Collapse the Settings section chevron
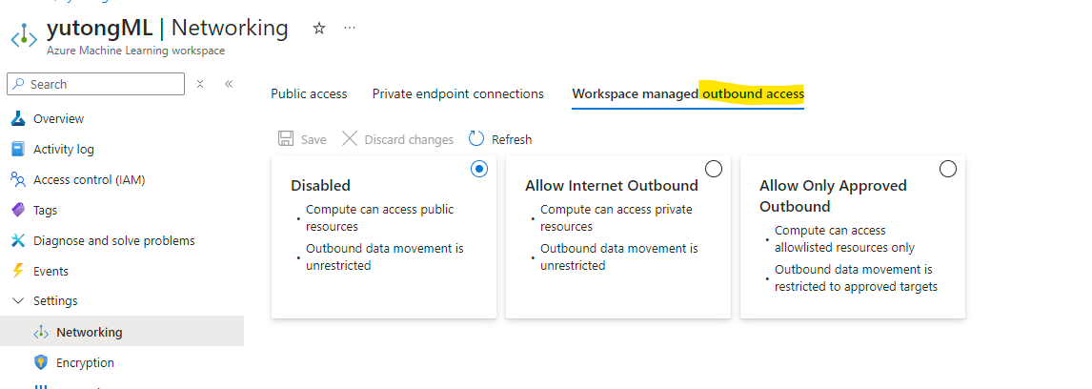 [x=19, y=301]
